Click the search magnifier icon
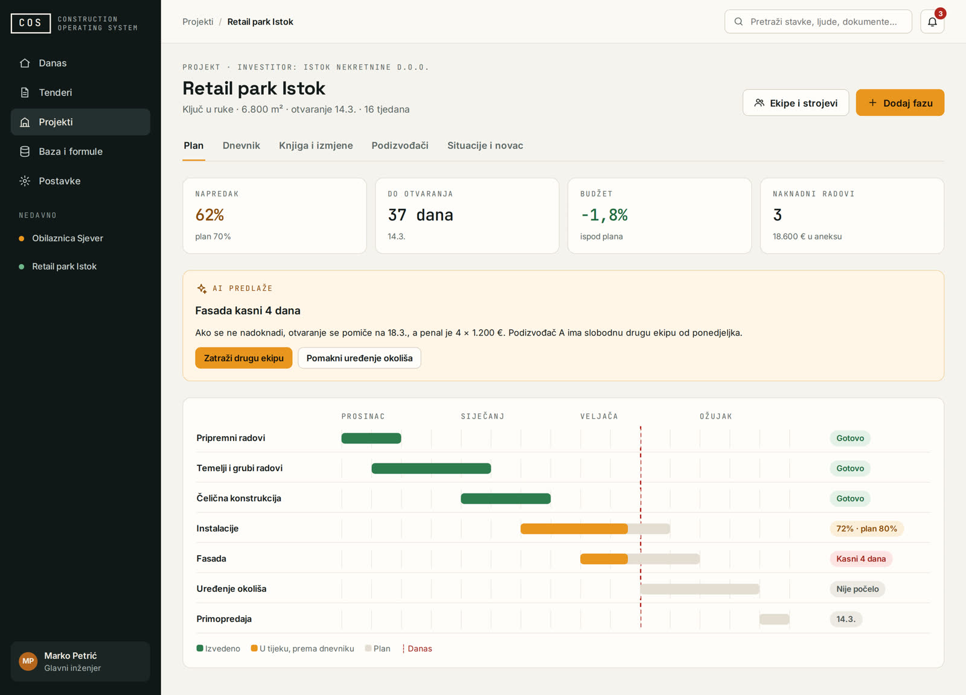966x695 pixels. point(738,22)
